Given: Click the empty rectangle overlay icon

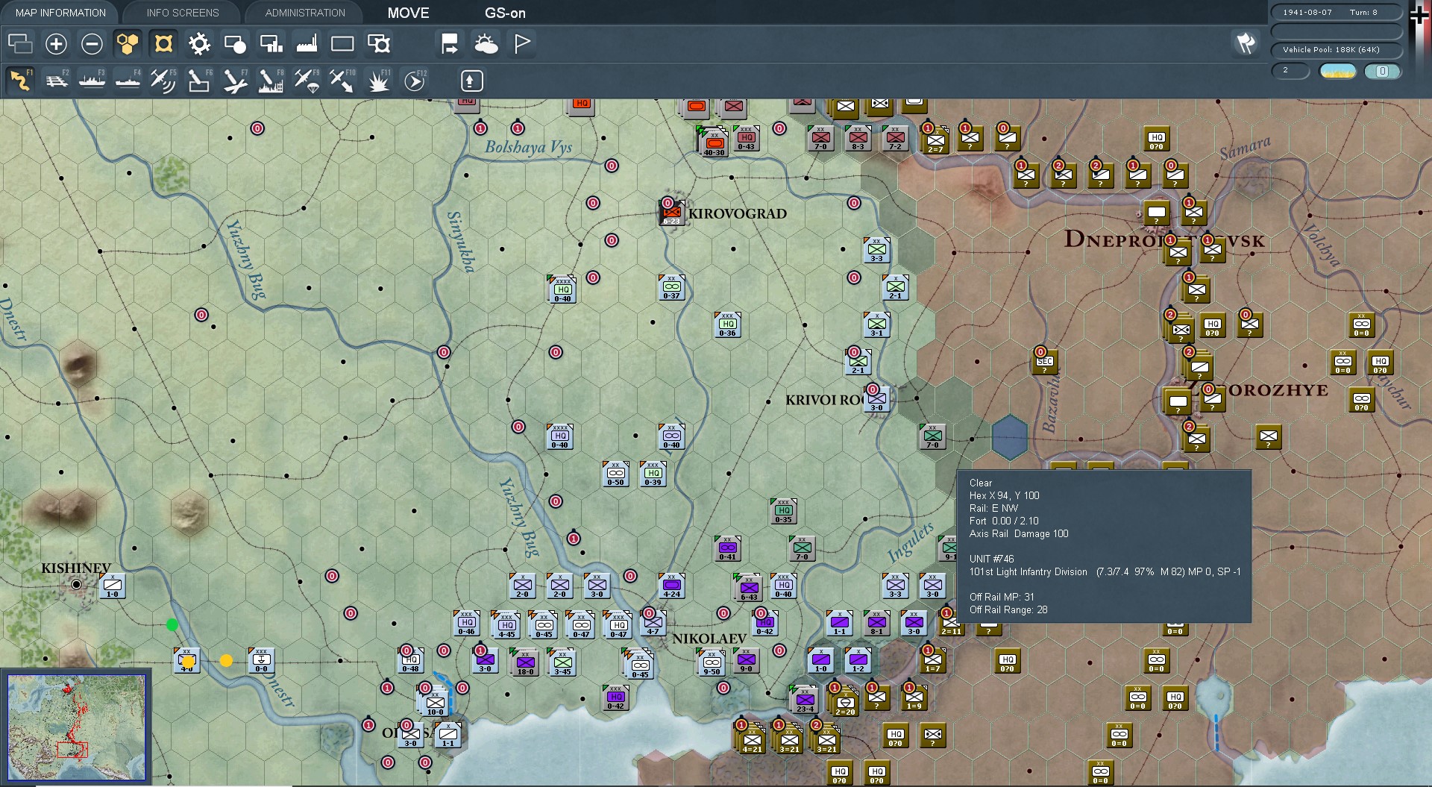Looking at the screenshot, I should (x=342, y=44).
